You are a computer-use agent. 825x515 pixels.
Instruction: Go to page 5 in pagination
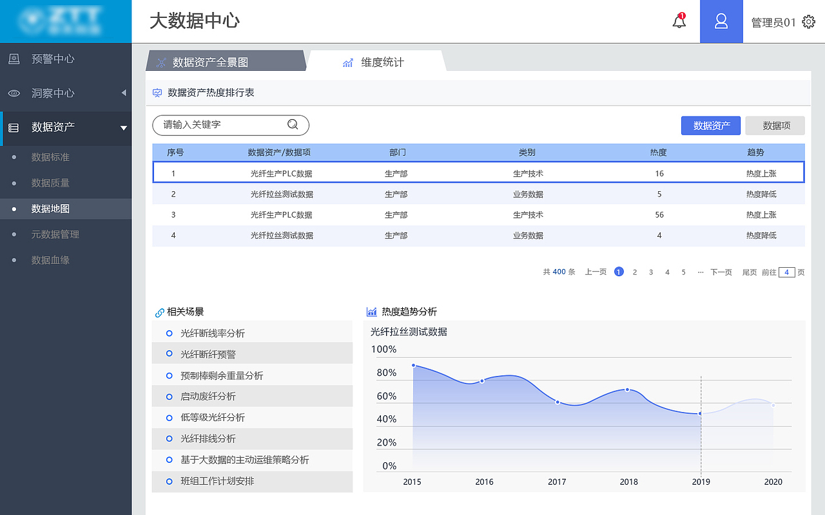click(x=683, y=272)
